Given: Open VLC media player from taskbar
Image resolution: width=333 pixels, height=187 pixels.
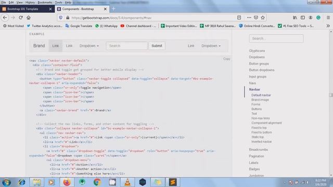Looking at the screenshot, I should (x=127, y=182).
